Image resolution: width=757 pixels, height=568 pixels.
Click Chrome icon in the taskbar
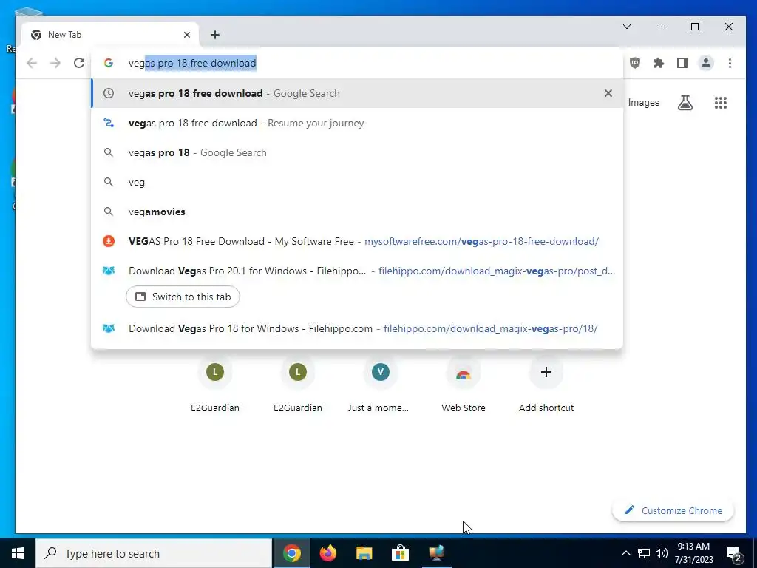pyautogui.click(x=291, y=553)
